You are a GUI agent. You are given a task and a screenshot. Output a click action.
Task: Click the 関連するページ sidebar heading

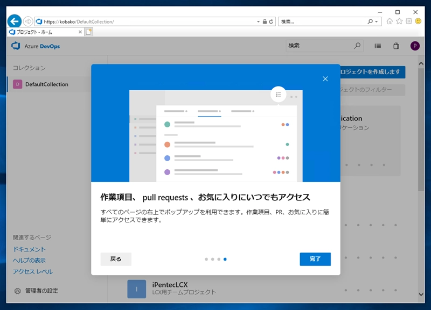(32, 237)
